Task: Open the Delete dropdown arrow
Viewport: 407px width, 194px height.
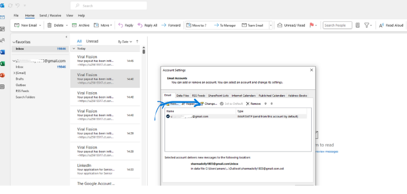Action: tap(67, 26)
